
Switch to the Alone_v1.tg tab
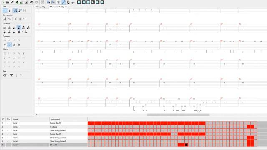click(40, 7)
